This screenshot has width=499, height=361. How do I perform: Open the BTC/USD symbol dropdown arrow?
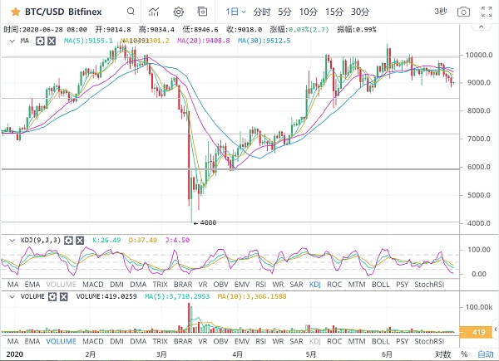pos(129,12)
